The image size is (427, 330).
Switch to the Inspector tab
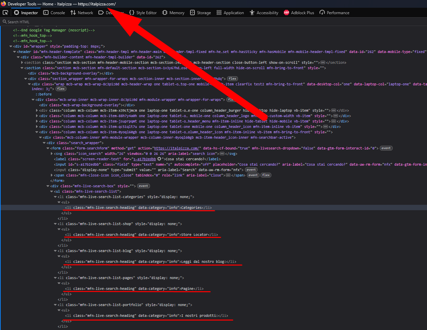26,12
